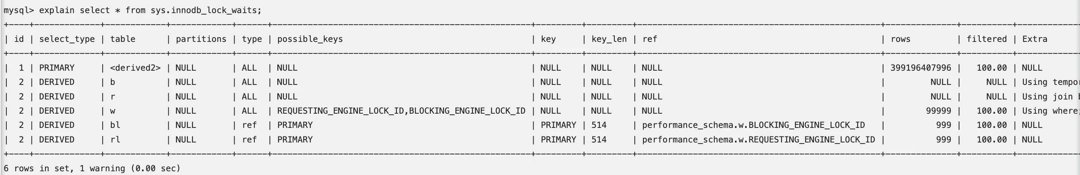Image resolution: width=1080 pixels, height=175 pixels.
Task: Click REQUESTING_ENGINE_LOCK_ID,BLOCKING_ENGINE_LOCK_ID possible keys cell
Action: click(401, 111)
